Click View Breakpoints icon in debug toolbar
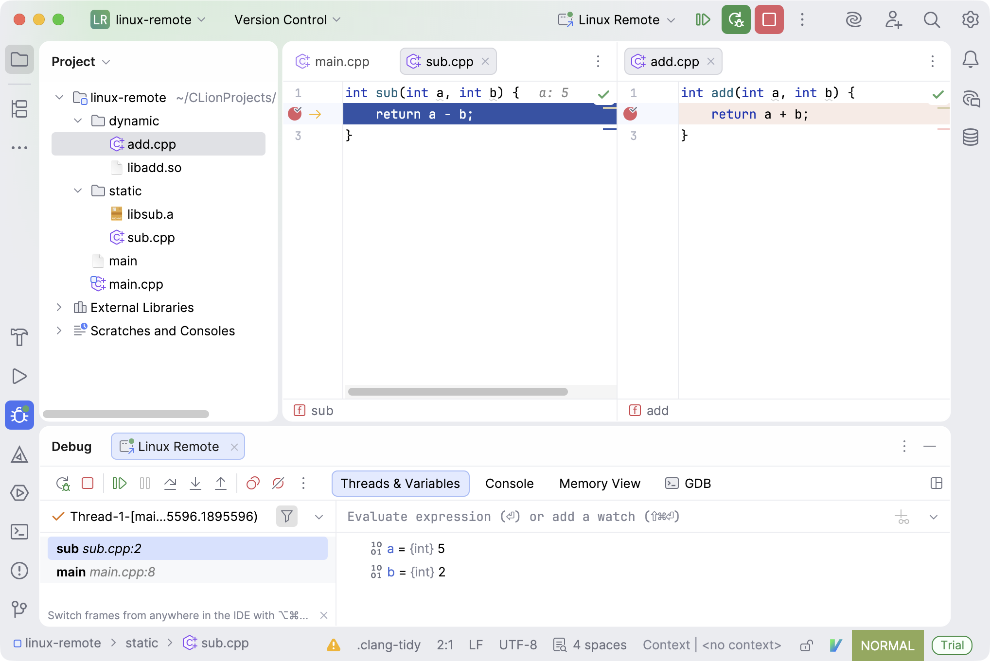The width and height of the screenshot is (990, 661). 253,483
